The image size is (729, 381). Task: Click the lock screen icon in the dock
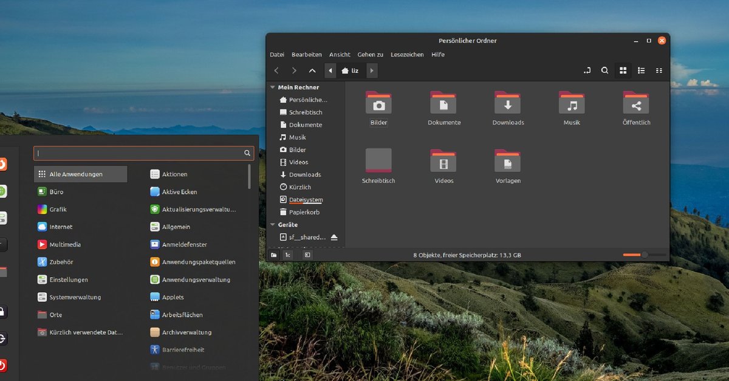tap(4, 312)
